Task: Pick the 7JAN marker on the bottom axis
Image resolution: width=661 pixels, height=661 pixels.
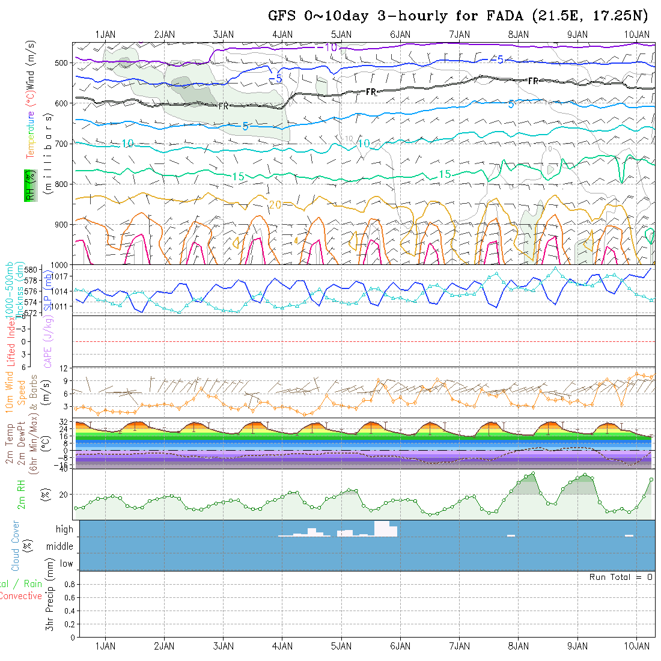Action: click(x=459, y=646)
